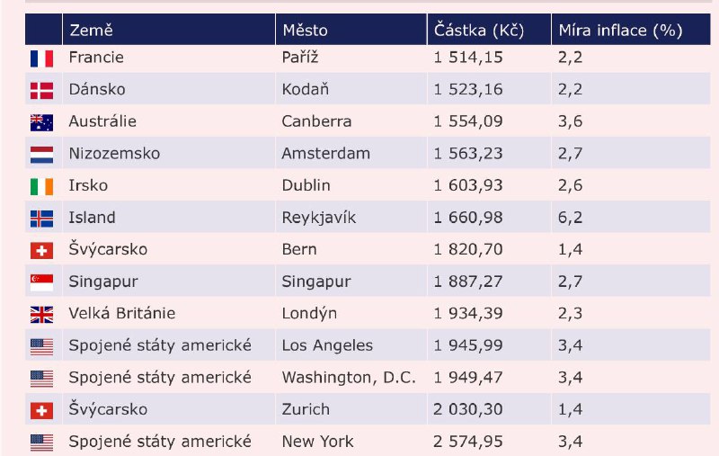Click the Swiss flag beside Bern
Screen dimensions: 719x456
(41, 250)
